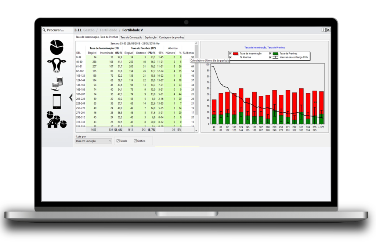Open the pie chart reports icon
376x244 pixels.
pos(57,47)
